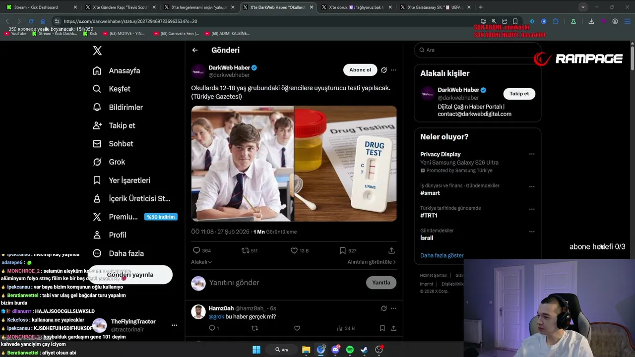Bookmark HamzOah's reply
Image resolution: width=635 pixels, height=357 pixels.
coord(382,328)
